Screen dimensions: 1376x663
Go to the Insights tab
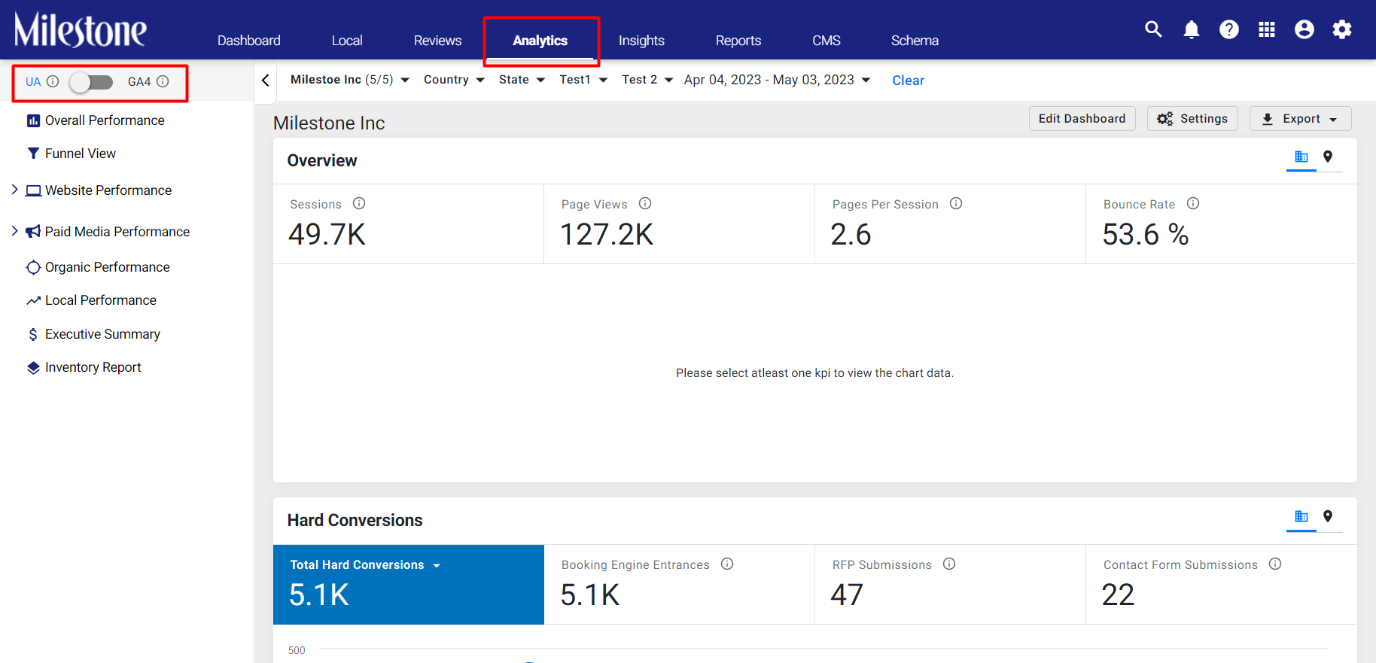click(x=641, y=41)
